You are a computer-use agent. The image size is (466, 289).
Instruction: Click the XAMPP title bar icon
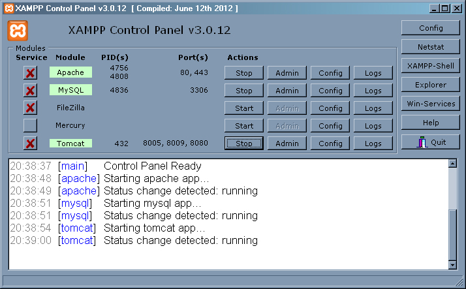[x=9, y=8]
